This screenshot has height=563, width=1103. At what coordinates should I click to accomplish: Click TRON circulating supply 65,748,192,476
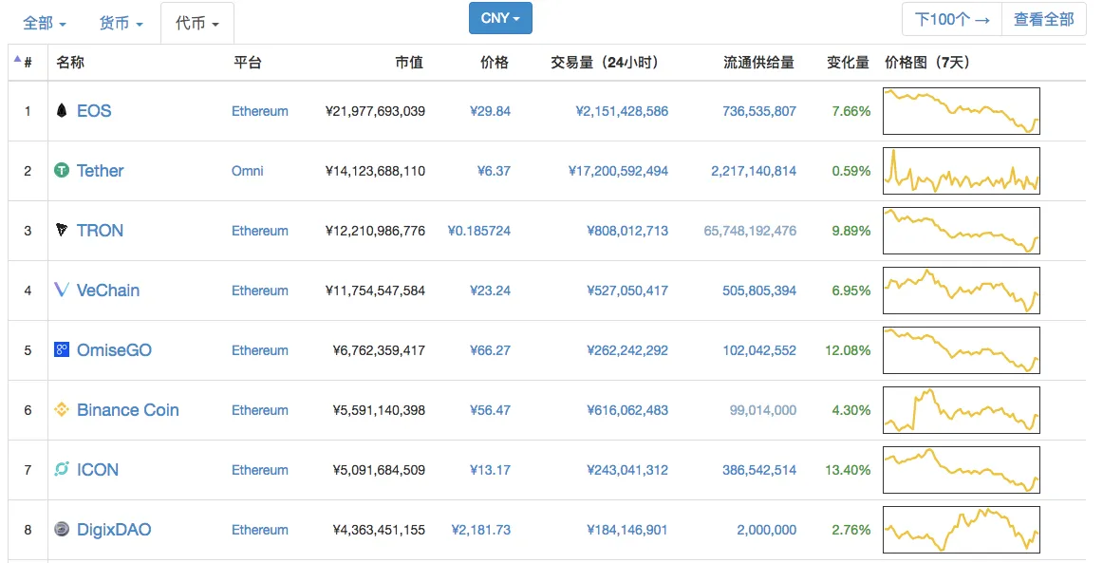pyautogui.click(x=750, y=231)
